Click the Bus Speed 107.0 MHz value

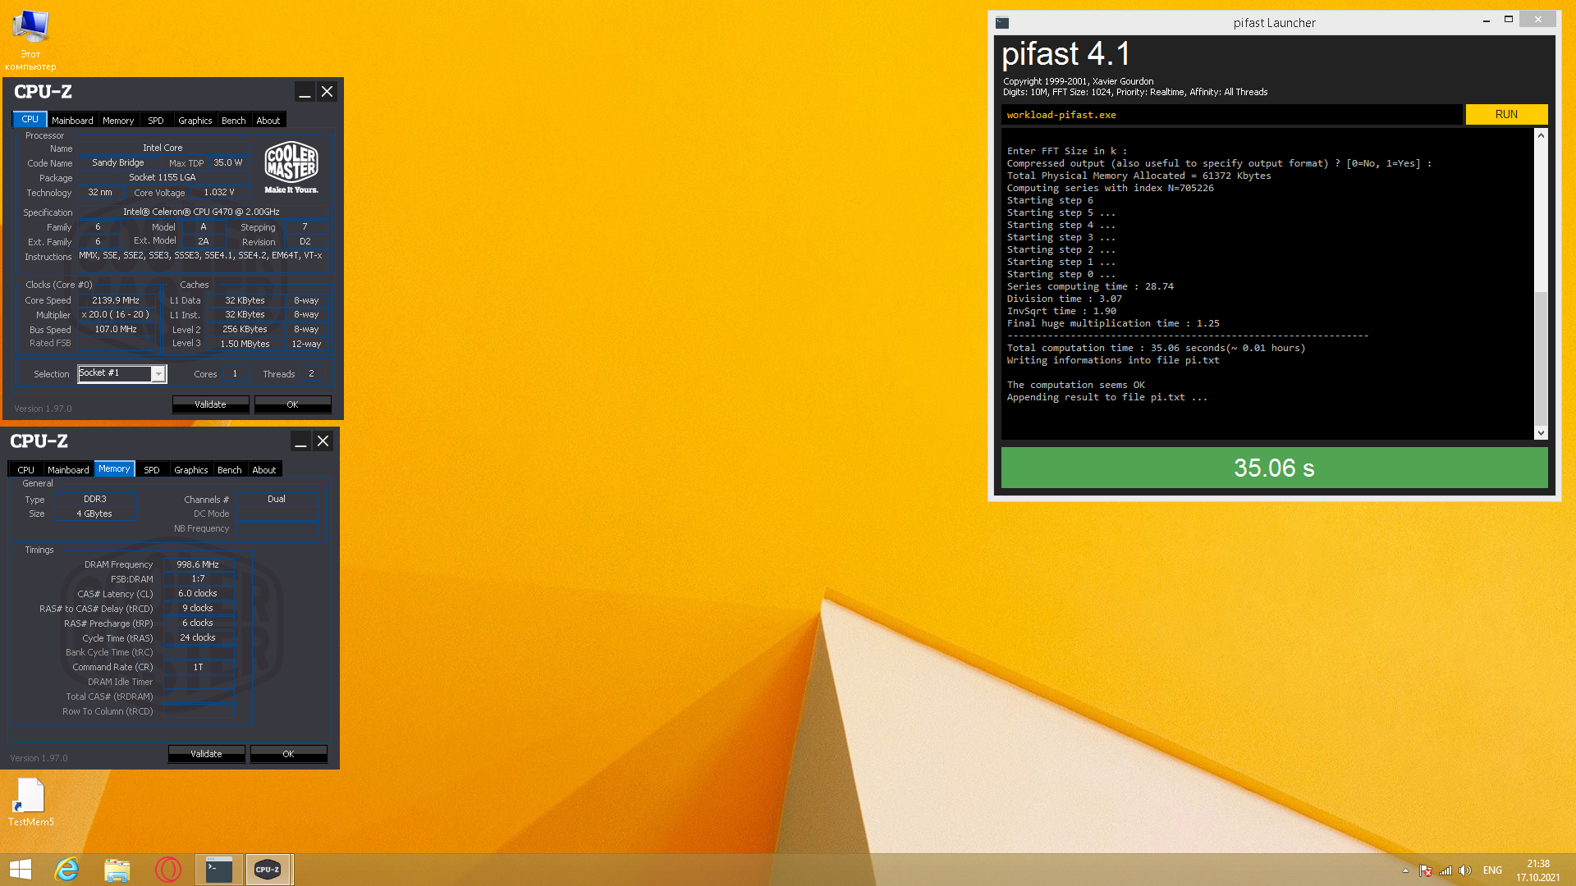116,330
